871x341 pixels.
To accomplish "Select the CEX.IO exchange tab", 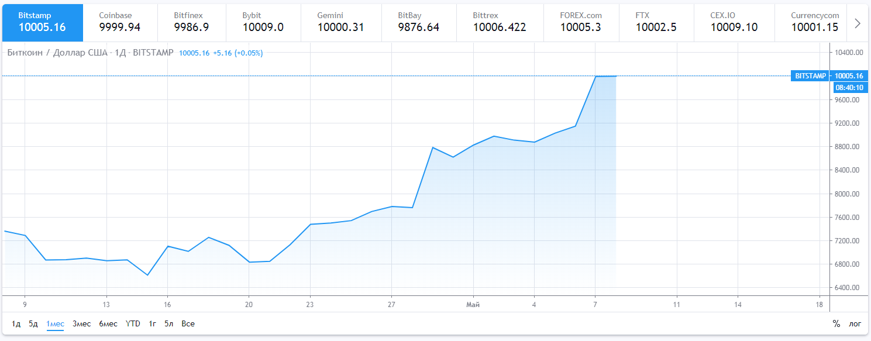I will tap(734, 22).
